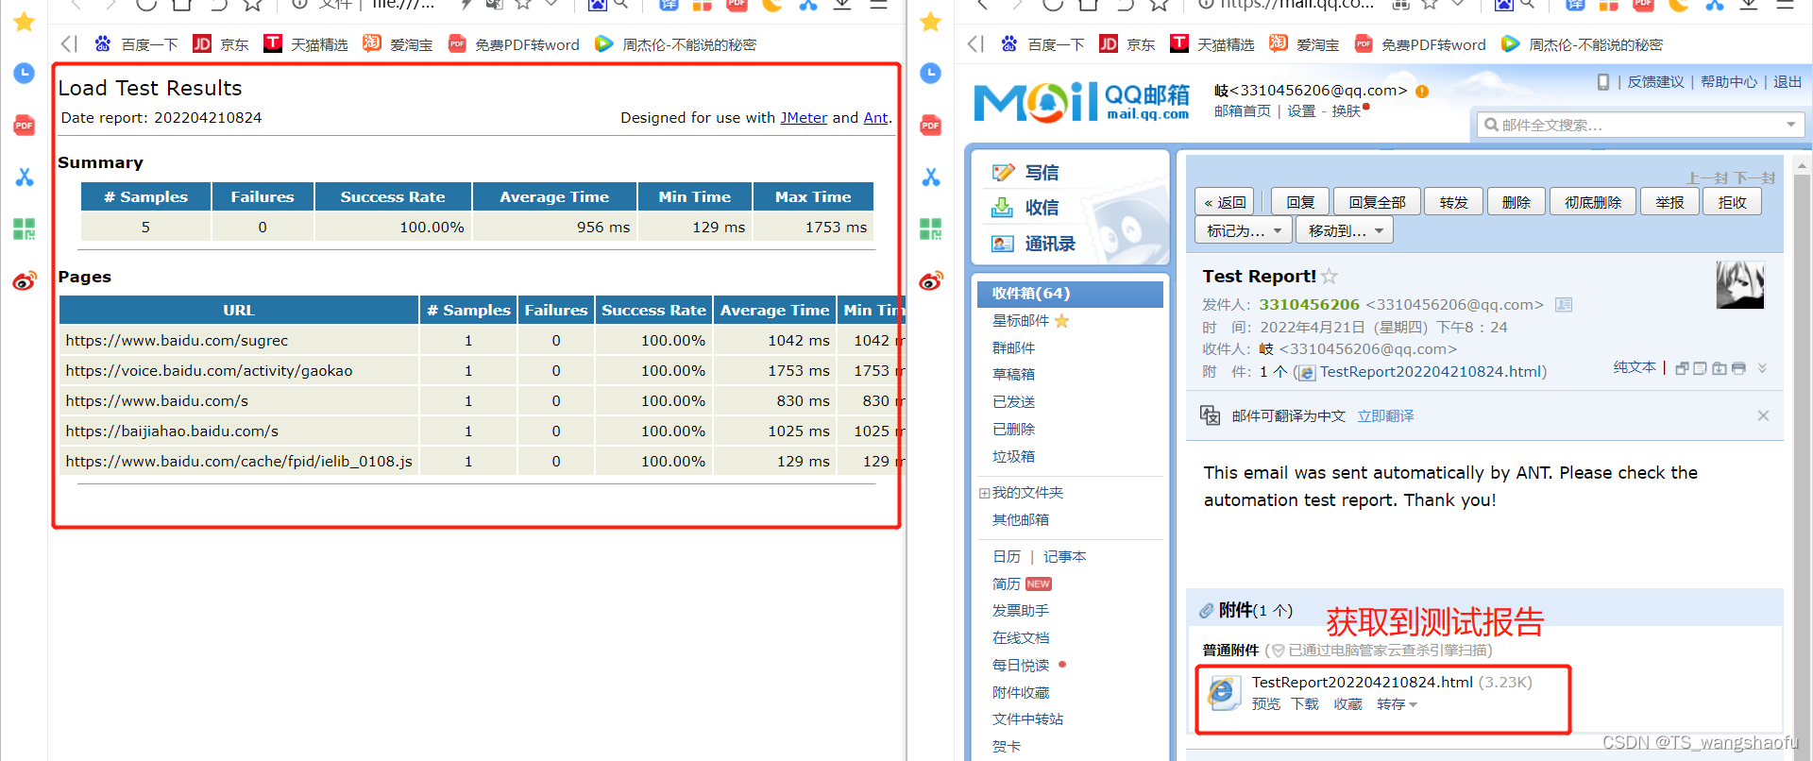This screenshot has width=1813, height=761.
Task: Open the 转存 dropdown under attachment
Action: [1397, 704]
